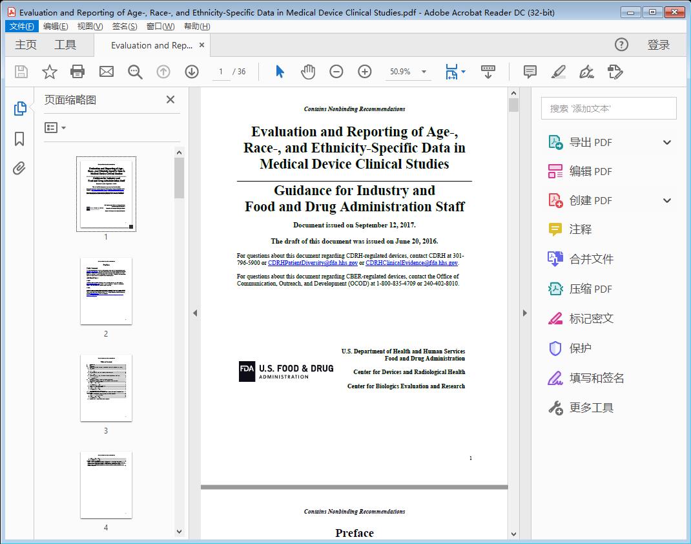Add the file to starred favorites

click(x=49, y=72)
